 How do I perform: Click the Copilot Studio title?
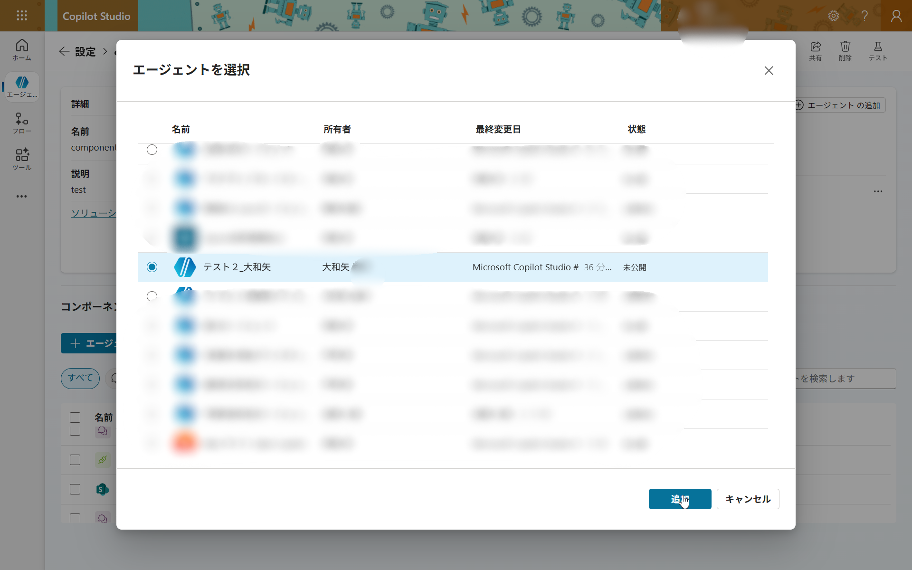pos(96,16)
